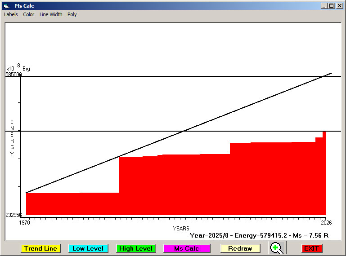Click the 2026 label on year axis
This screenshot has width=346, height=256.
pos(326,222)
